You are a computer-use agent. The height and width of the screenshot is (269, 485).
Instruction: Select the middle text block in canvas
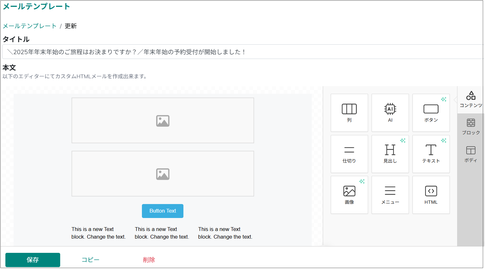pyautogui.click(x=163, y=233)
